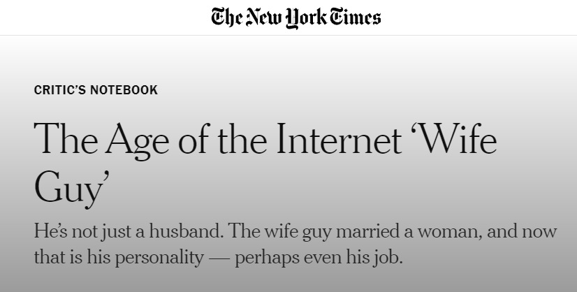Click 'The' at the start of the headline
The width and height of the screenshot is (577, 292).
pos(66,138)
